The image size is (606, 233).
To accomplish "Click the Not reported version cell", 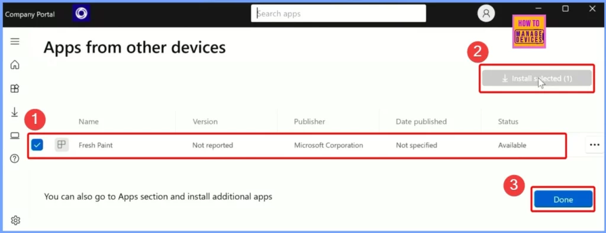I will 212,145.
